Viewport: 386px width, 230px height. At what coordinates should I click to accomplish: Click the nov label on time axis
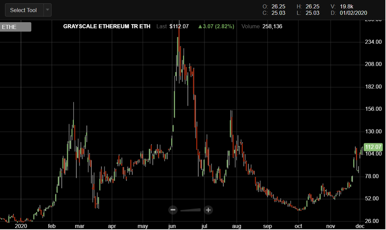(x=331, y=226)
